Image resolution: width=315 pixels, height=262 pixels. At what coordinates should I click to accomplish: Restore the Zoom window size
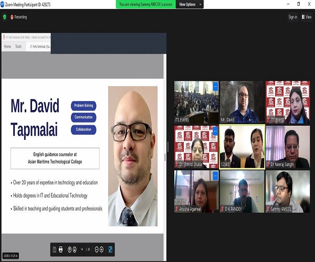(299, 4)
